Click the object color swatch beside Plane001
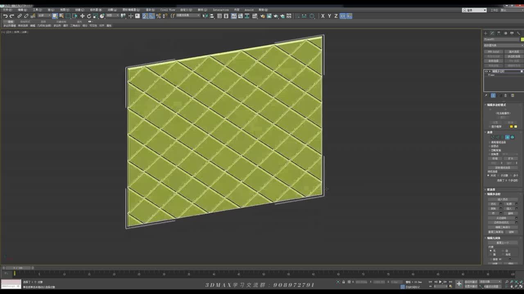The width and height of the screenshot is (524, 294). pos(522,39)
